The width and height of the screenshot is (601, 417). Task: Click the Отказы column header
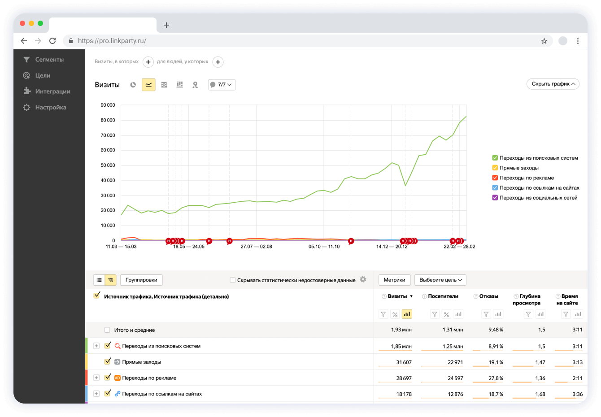(489, 296)
